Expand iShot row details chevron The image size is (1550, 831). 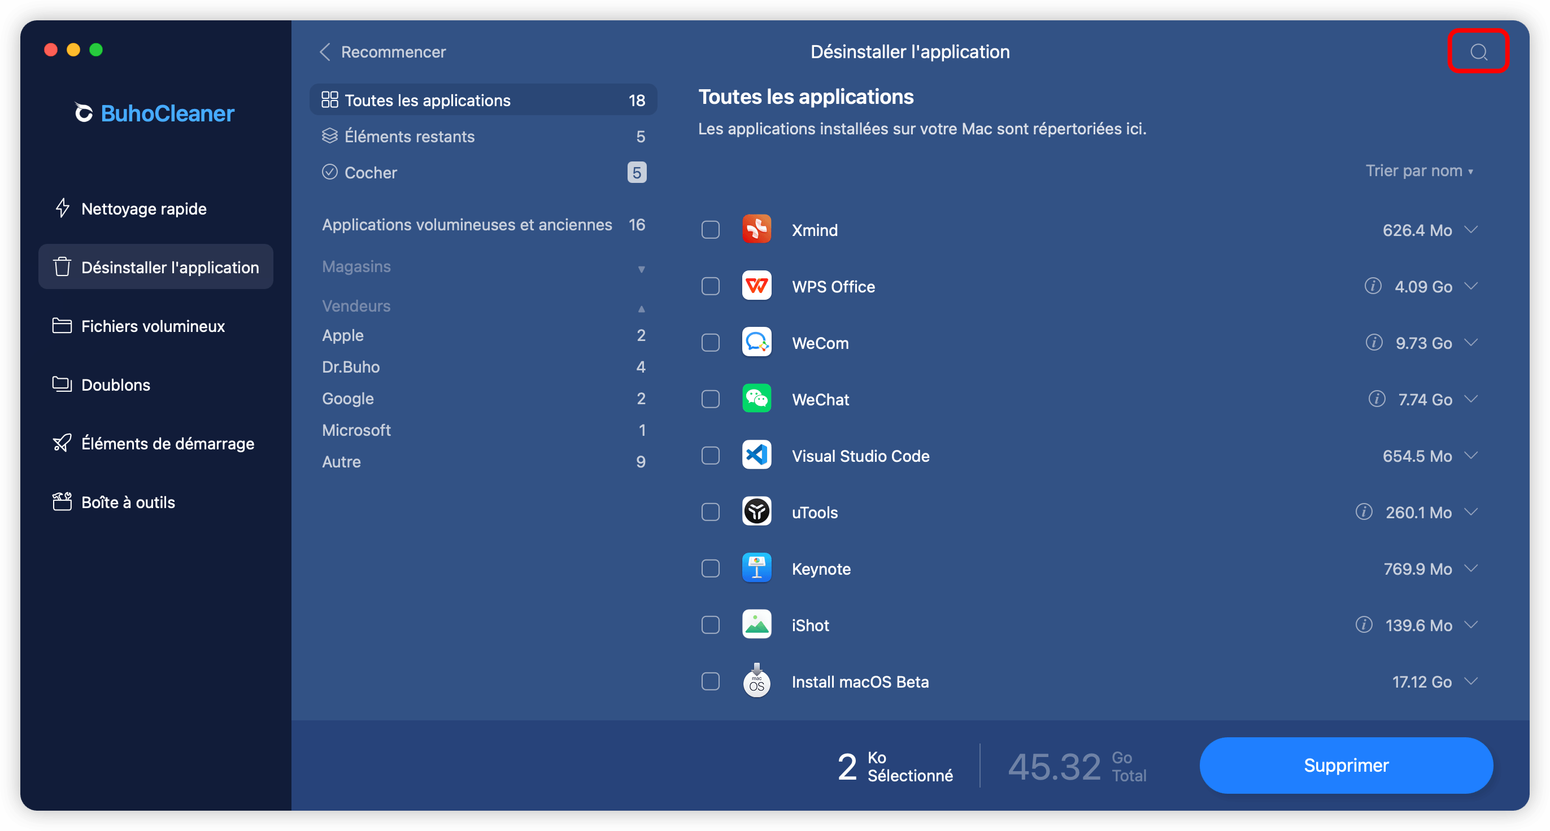[x=1471, y=625]
